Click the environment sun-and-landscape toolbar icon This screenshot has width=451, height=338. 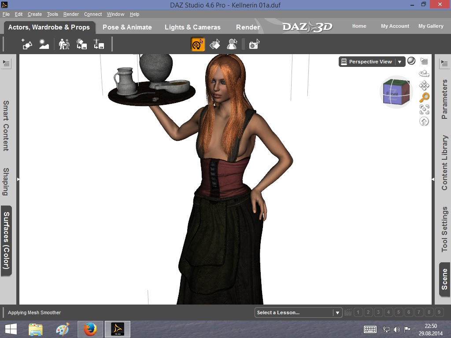44,44
